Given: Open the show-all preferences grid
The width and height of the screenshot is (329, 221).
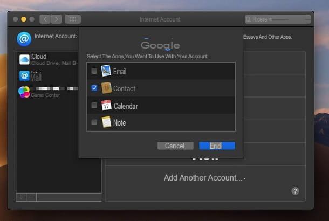Looking at the screenshot, I should click(73, 19).
